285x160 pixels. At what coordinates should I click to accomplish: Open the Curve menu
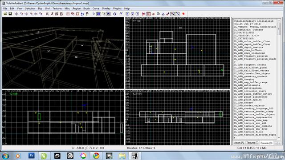tap(96, 8)
